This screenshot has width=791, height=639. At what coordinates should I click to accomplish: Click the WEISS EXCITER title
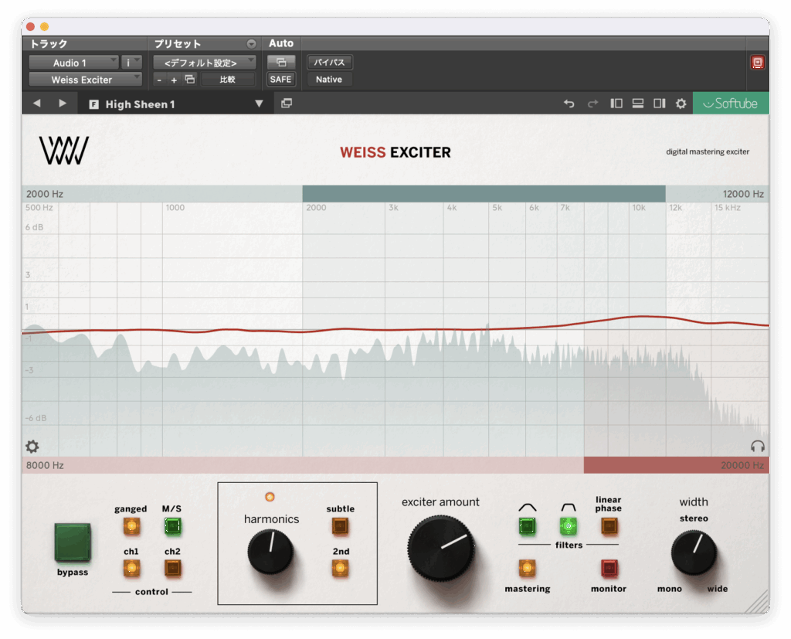[x=395, y=152]
